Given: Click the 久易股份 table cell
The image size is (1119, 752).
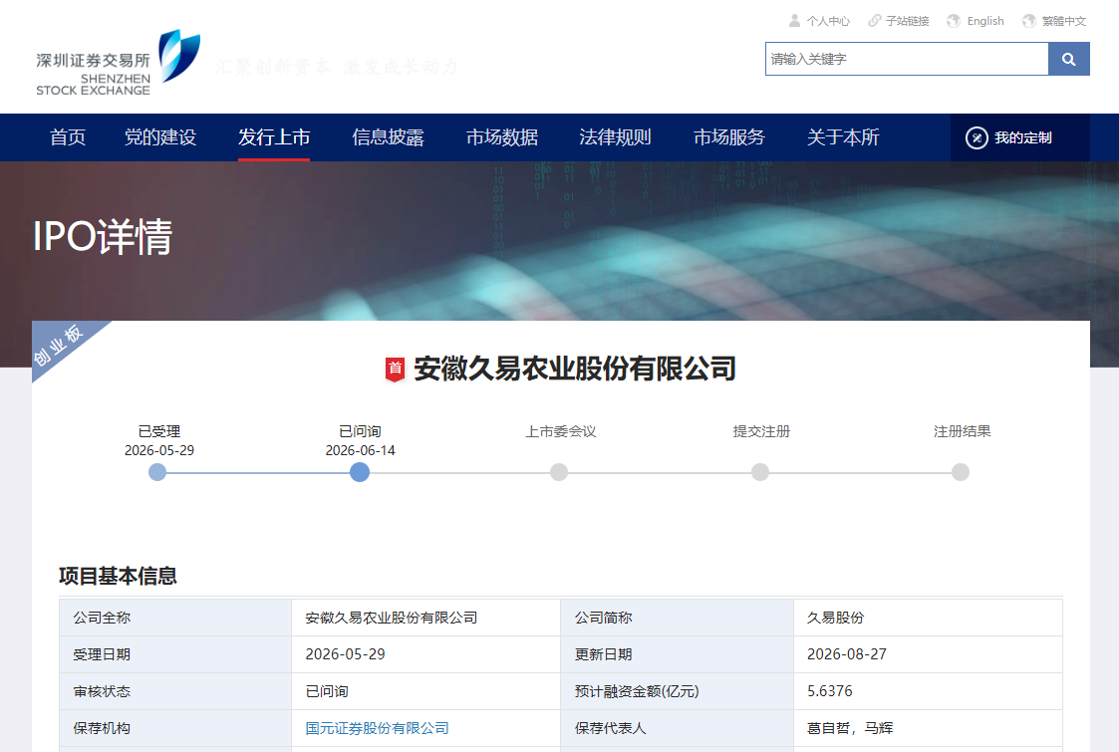Looking at the screenshot, I should pyautogui.click(x=928, y=618).
